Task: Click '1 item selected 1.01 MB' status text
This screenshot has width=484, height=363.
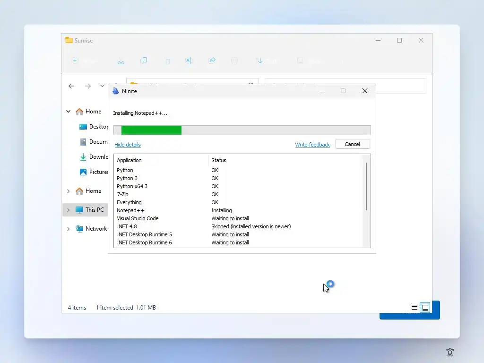Action: (126, 308)
